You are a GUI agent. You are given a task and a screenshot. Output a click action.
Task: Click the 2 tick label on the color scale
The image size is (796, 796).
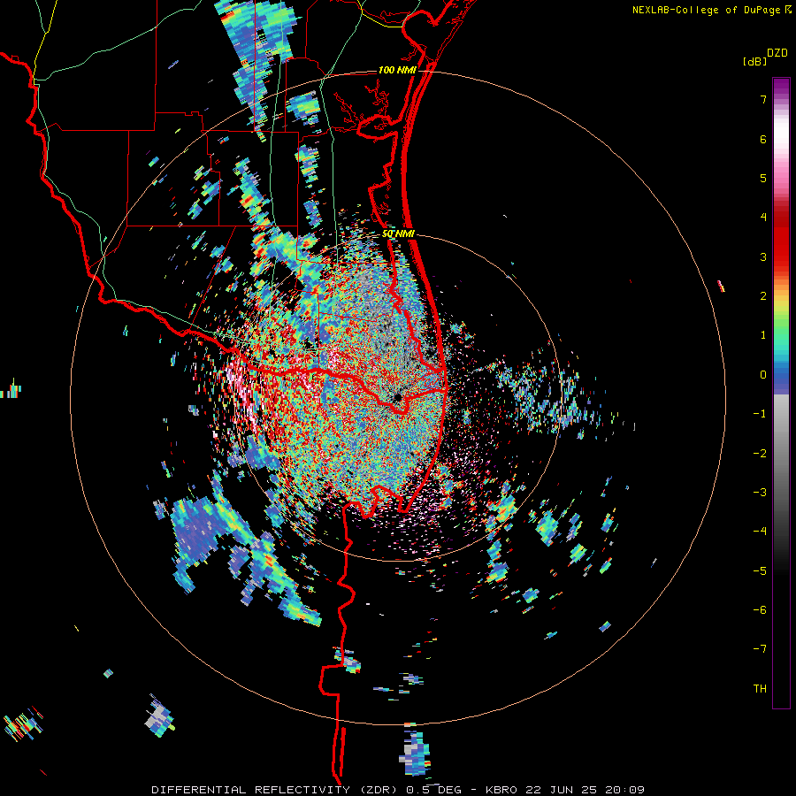click(x=763, y=296)
